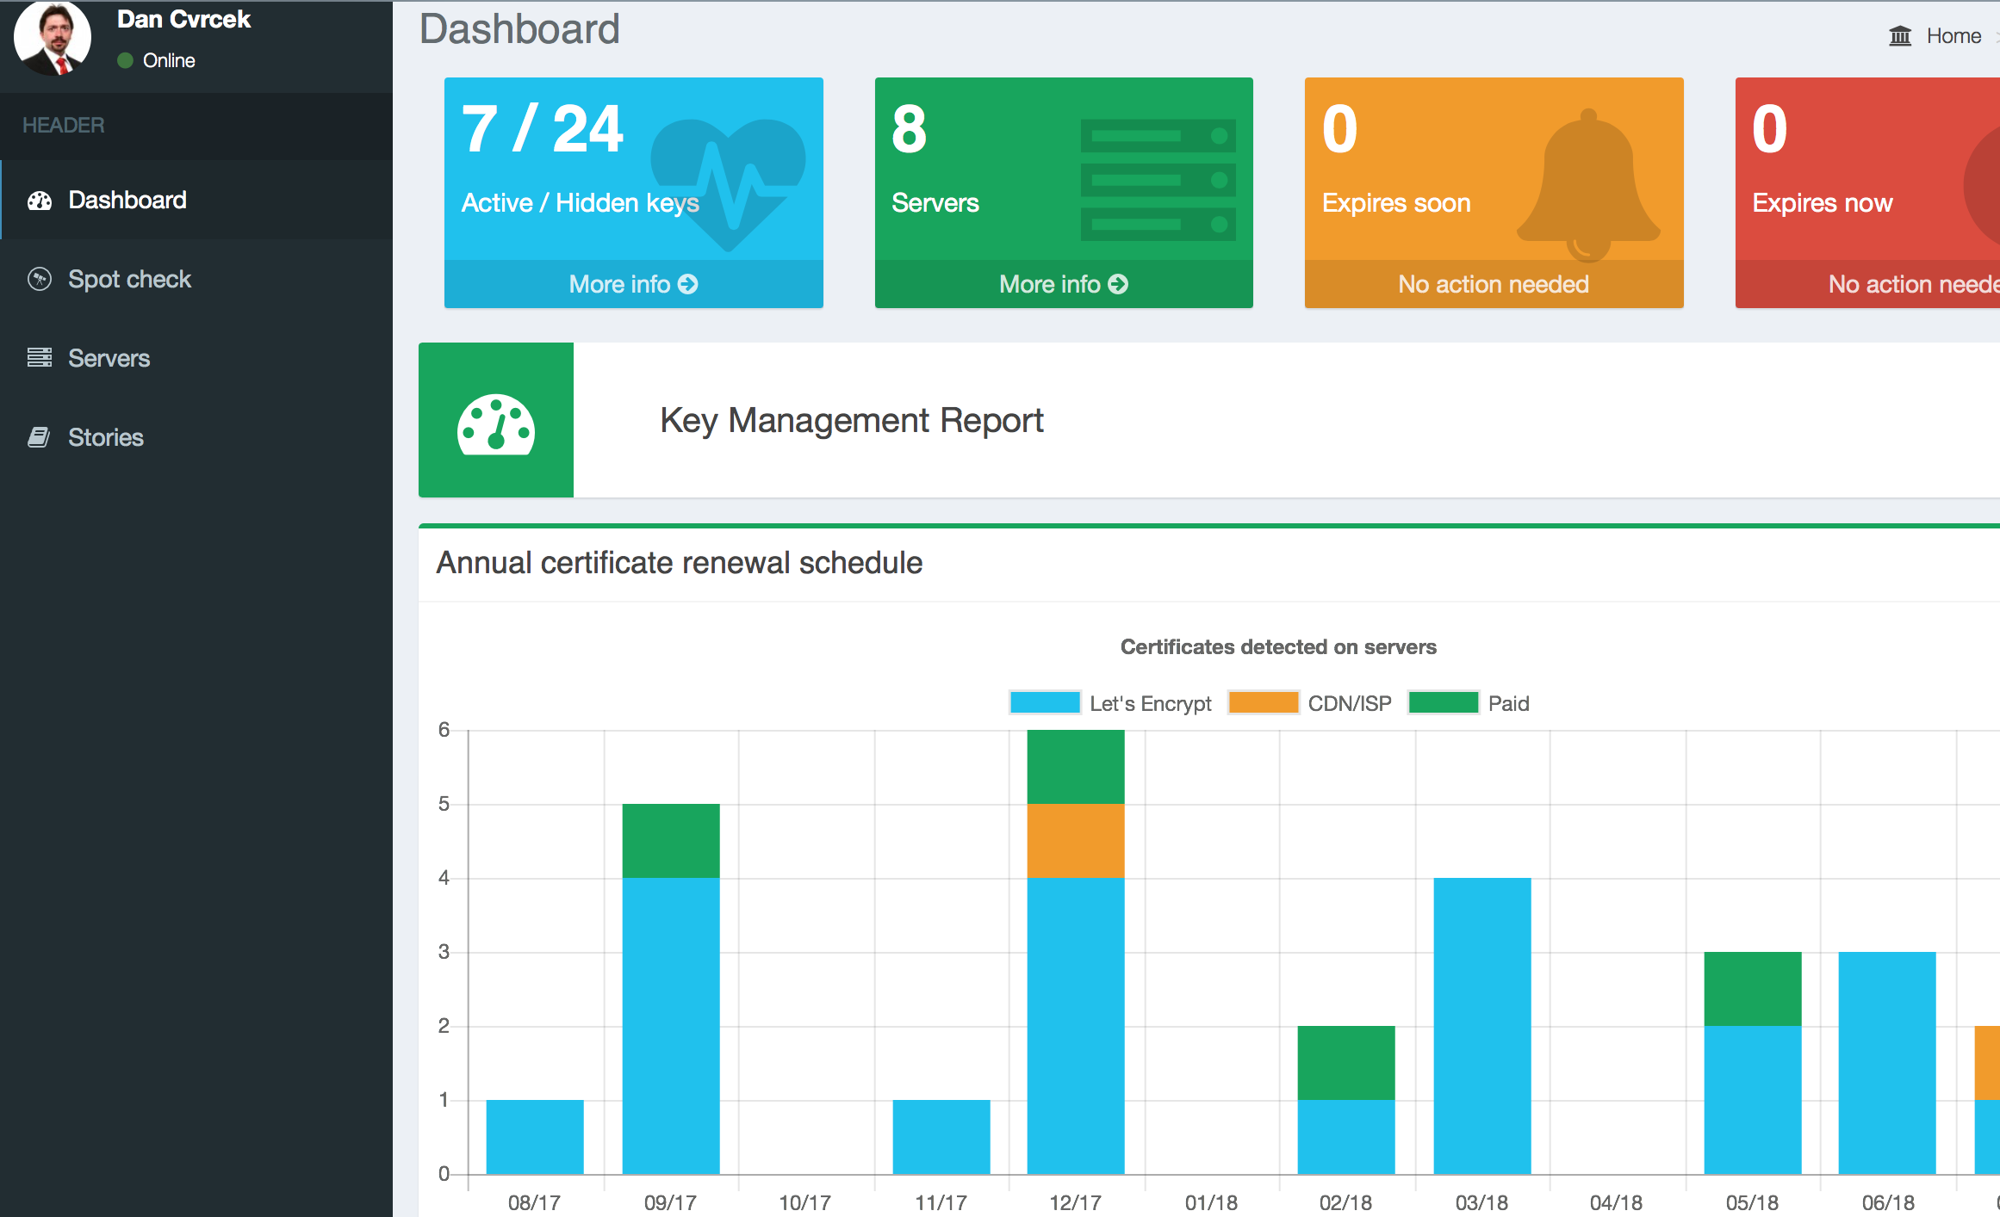2000x1217 pixels.
Task: Open More info on Servers card
Action: [x=1064, y=284]
